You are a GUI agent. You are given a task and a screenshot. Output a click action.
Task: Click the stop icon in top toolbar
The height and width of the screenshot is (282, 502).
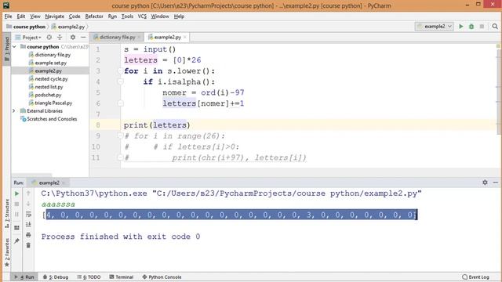(482, 26)
